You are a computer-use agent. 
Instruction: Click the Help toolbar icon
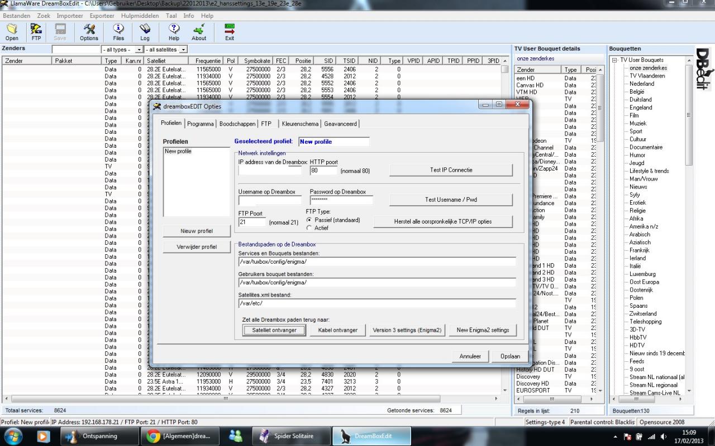point(174,32)
